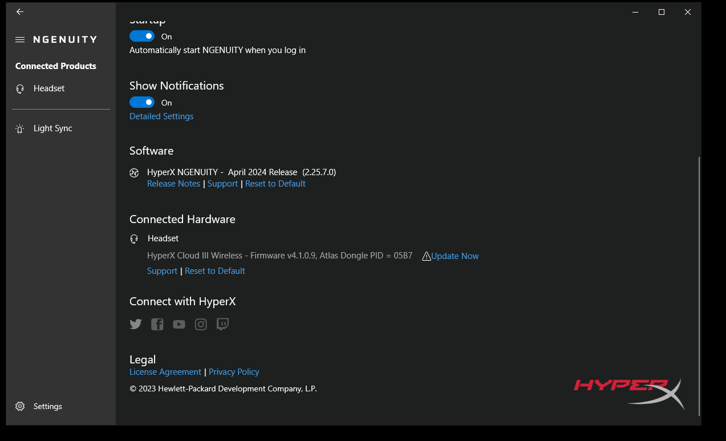
Task: Click the HyperX Cloud III Wireless firmware text
Action: (279, 256)
